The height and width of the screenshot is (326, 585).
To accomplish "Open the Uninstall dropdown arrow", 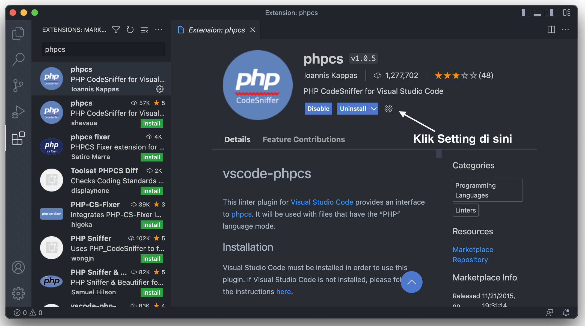I will coord(374,109).
